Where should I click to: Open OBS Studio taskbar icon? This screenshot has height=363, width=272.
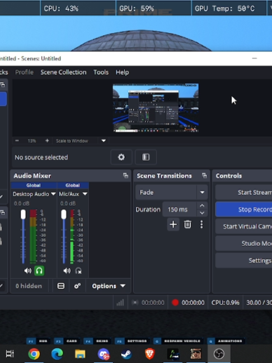[219, 353]
